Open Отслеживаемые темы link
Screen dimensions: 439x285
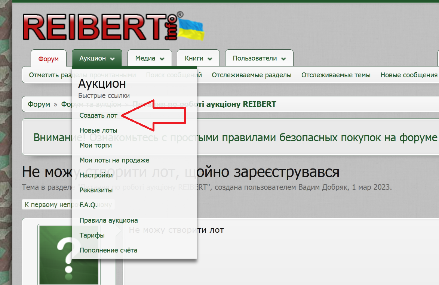336,75
